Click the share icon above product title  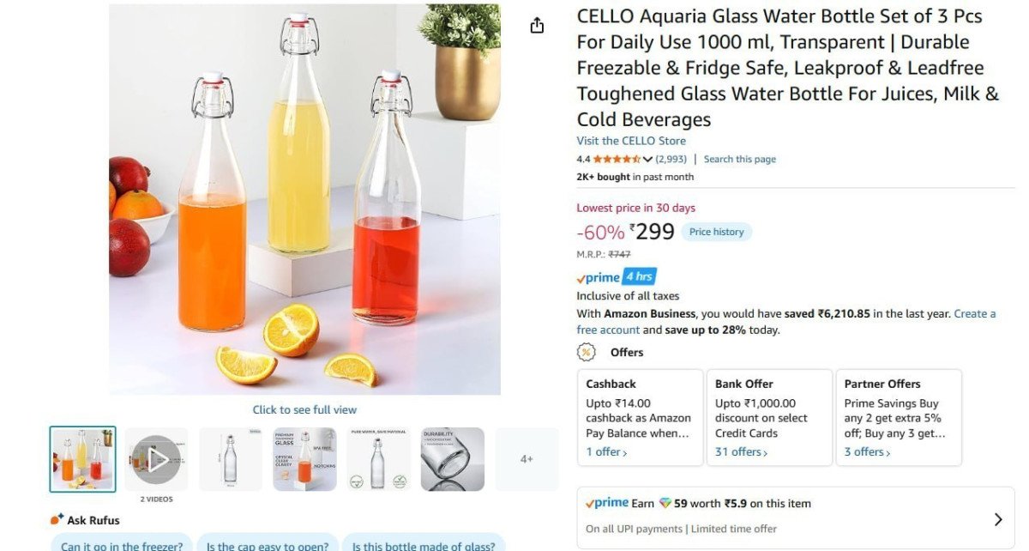[537, 25]
